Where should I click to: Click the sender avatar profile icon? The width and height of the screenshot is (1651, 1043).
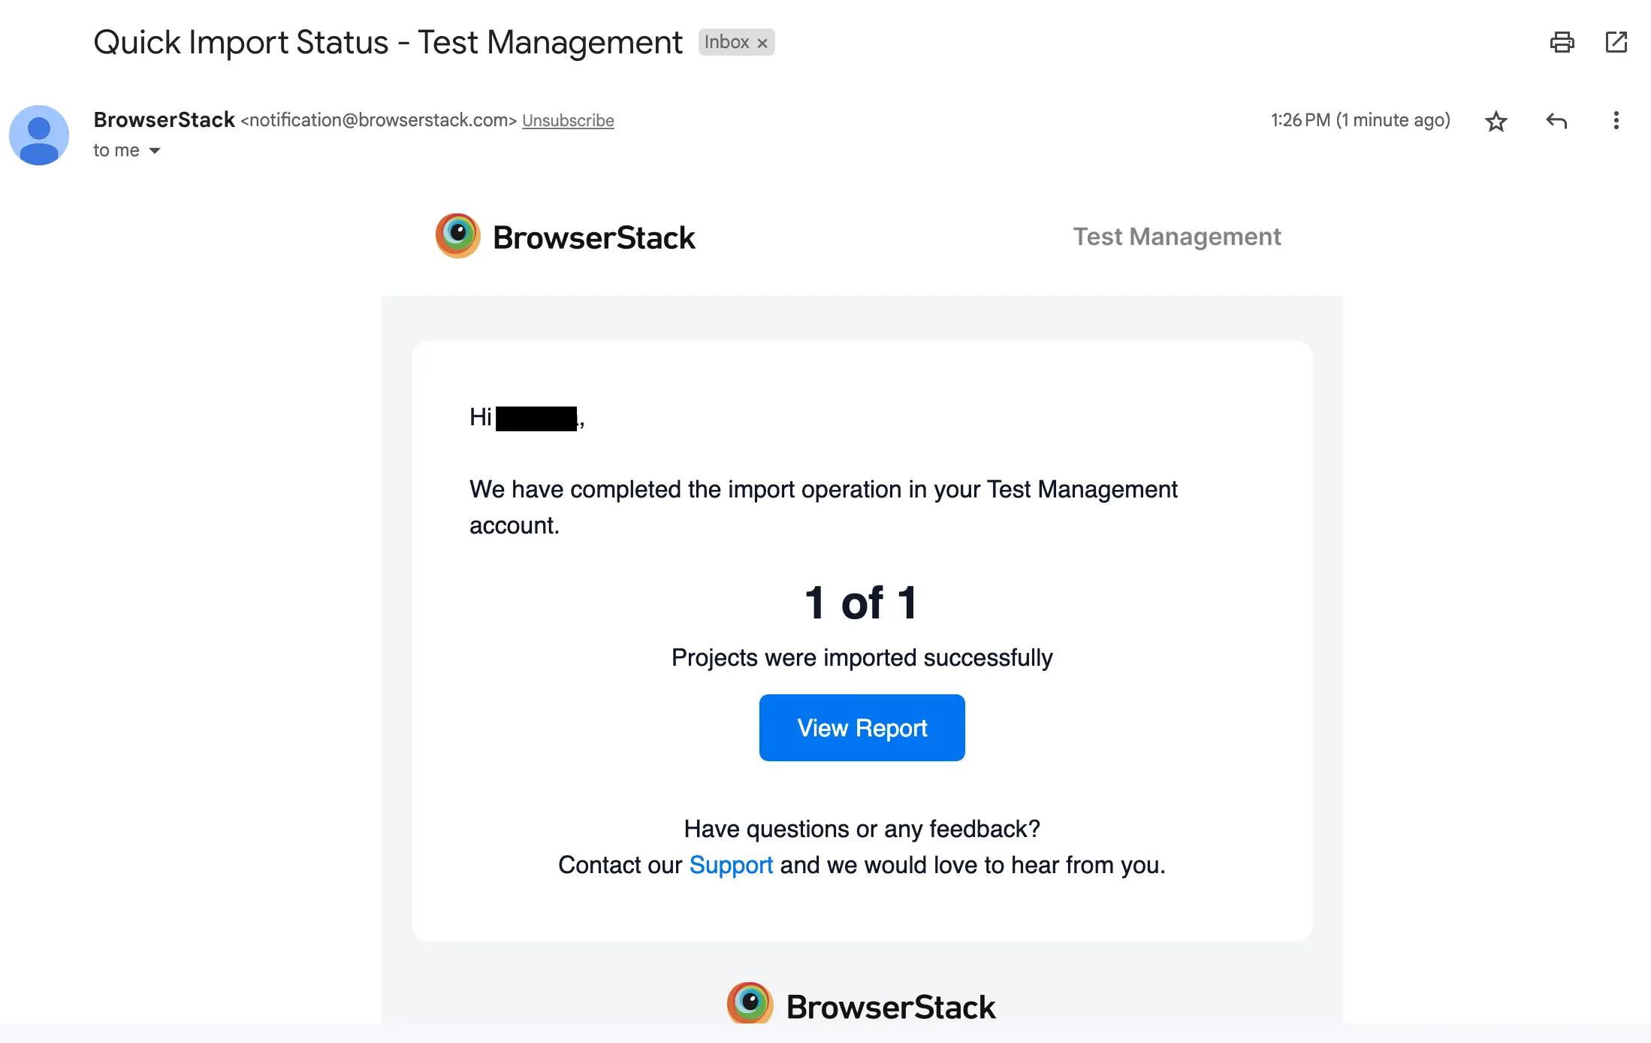tap(39, 135)
